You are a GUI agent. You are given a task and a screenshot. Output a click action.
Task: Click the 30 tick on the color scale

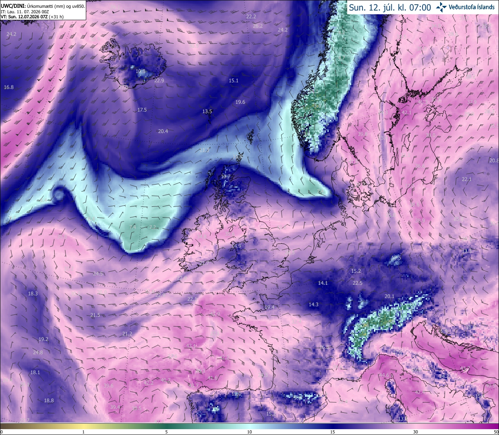[416, 432]
